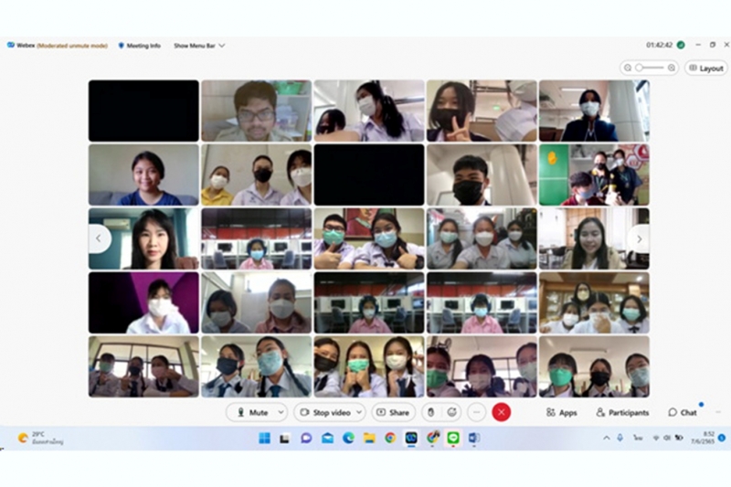This screenshot has height=487, width=731.
Task: Expand Show Menu Bar
Action: [x=199, y=45]
